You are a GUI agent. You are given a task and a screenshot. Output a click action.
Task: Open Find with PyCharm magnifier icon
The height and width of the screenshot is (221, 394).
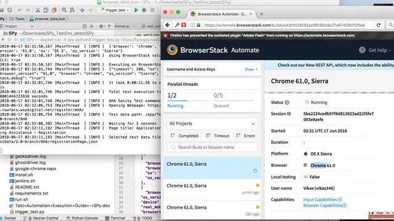click(64, 10)
